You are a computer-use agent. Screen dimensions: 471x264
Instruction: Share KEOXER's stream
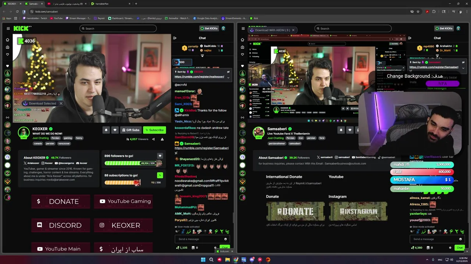point(153,139)
